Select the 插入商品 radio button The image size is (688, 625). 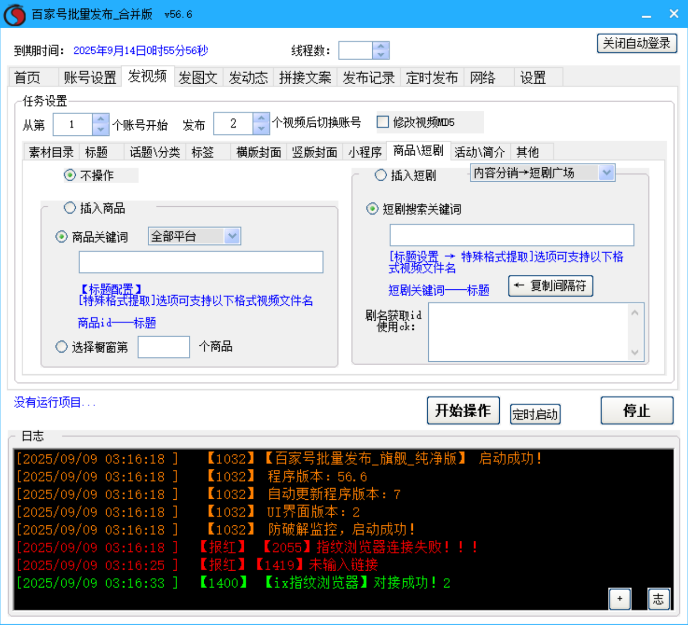click(x=69, y=208)
